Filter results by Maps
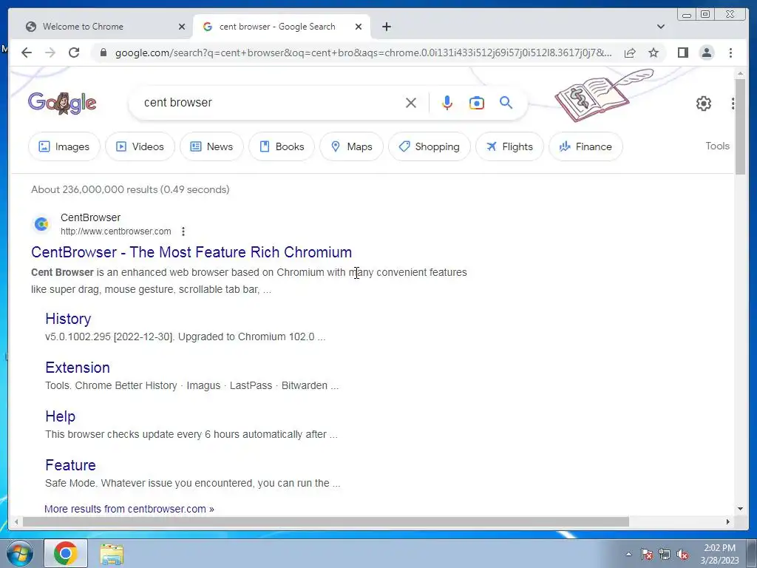This screenshot has height=568, width=757. tap(351, 146)
